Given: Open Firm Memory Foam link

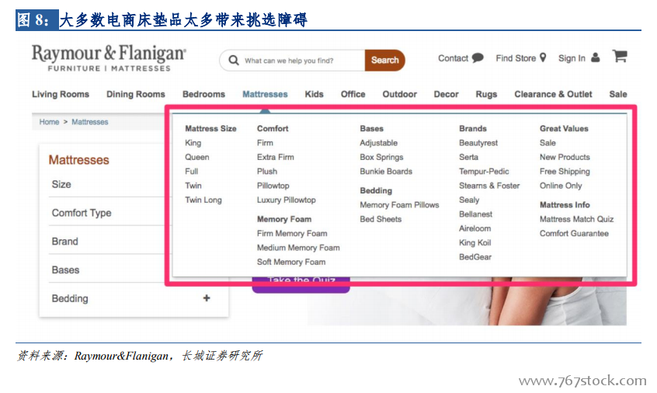Looking at the screenshot, I should [x=292, y=233].
